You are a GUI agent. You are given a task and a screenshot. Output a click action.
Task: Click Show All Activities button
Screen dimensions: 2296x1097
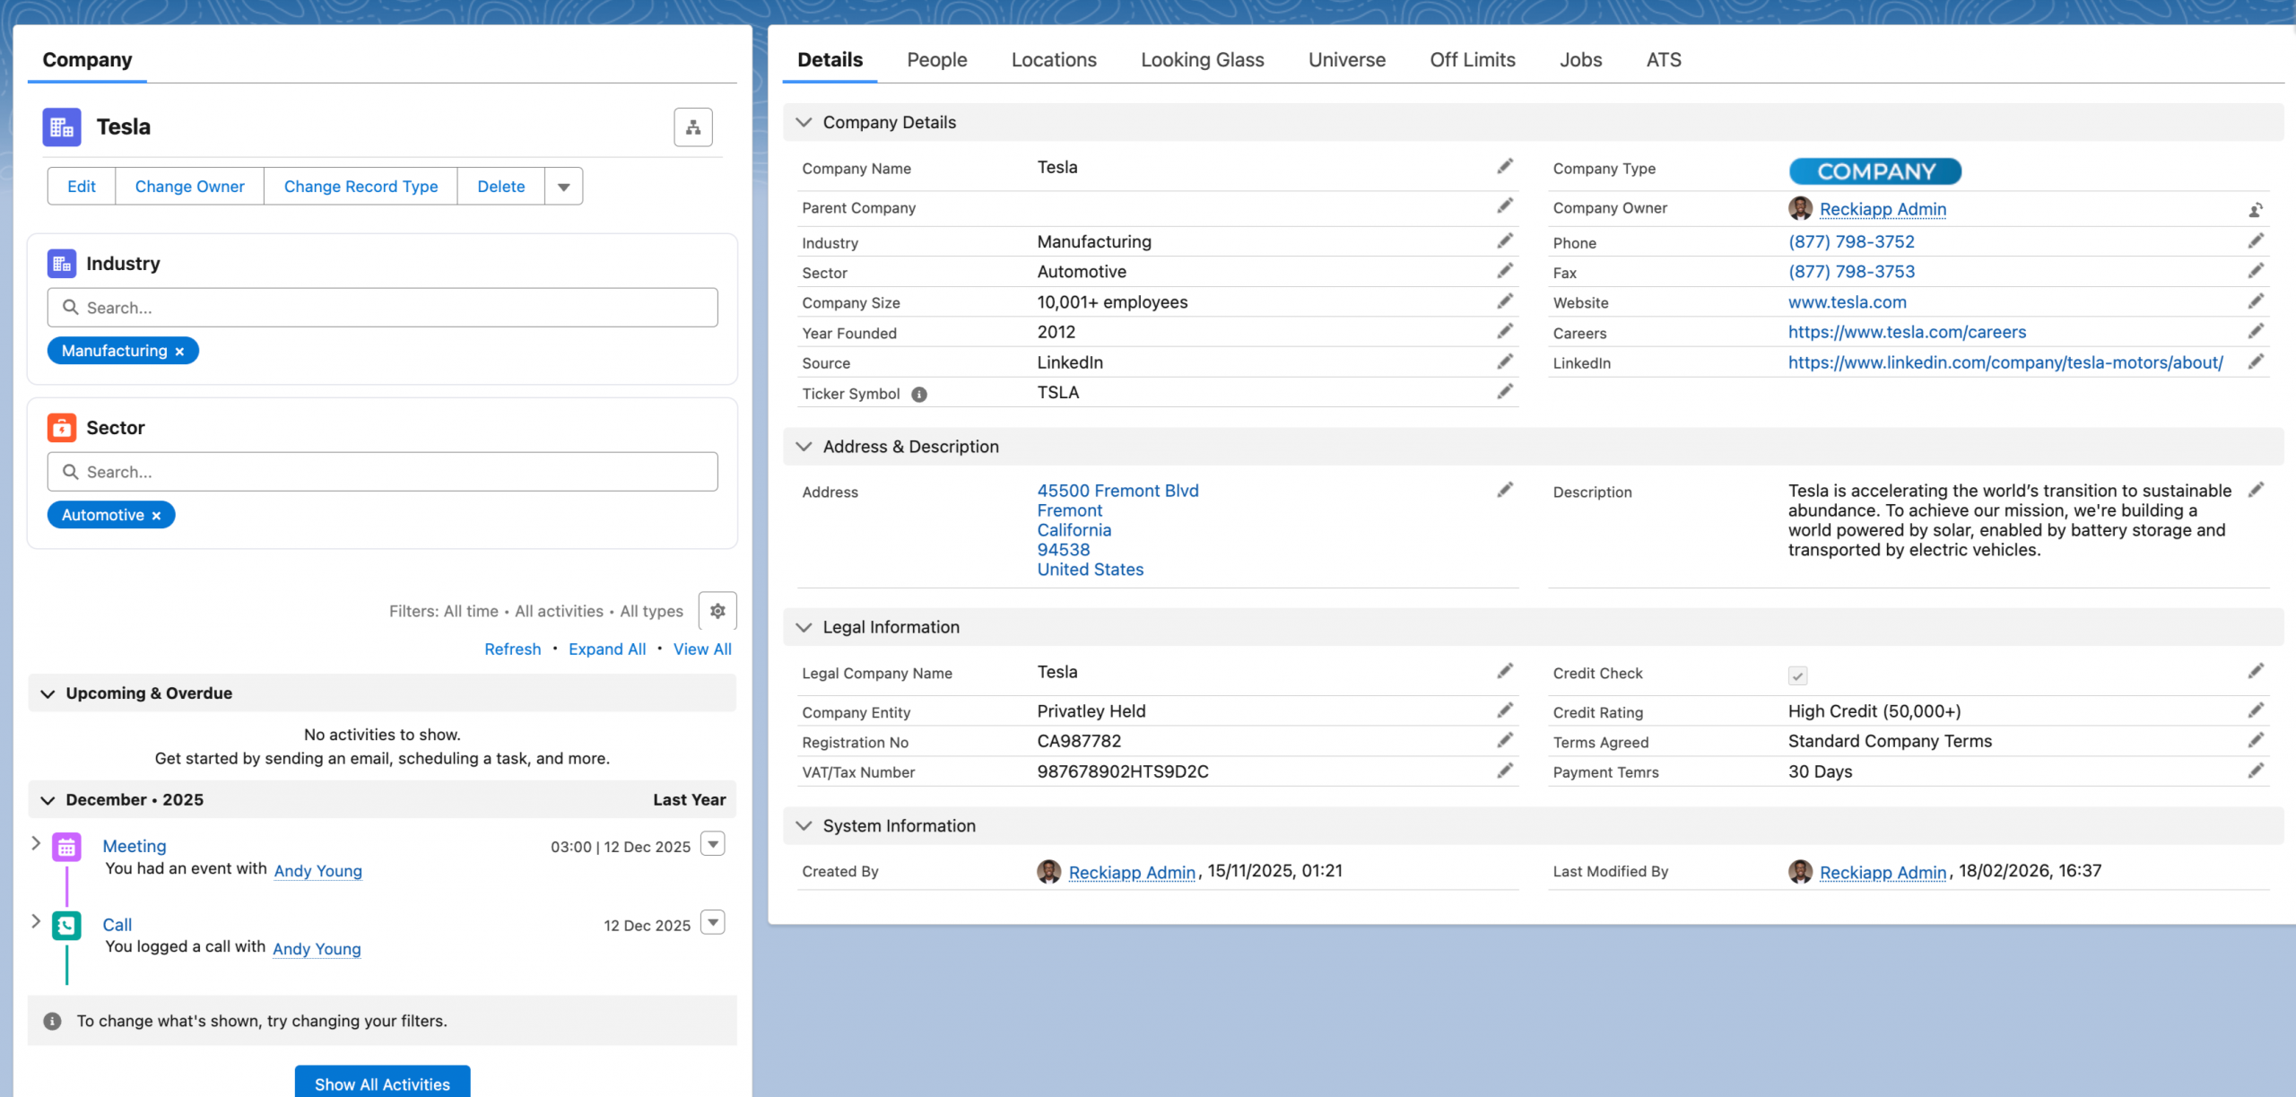click(x=382, y=1083)
